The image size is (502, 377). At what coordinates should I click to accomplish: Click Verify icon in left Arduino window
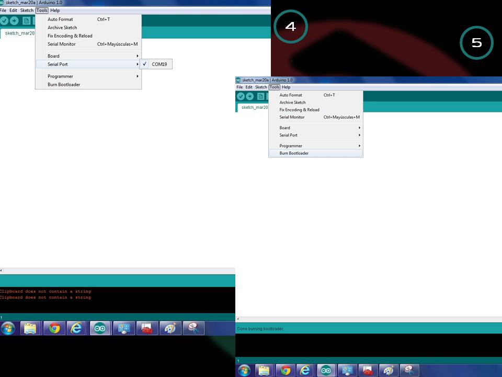(4, 21)
